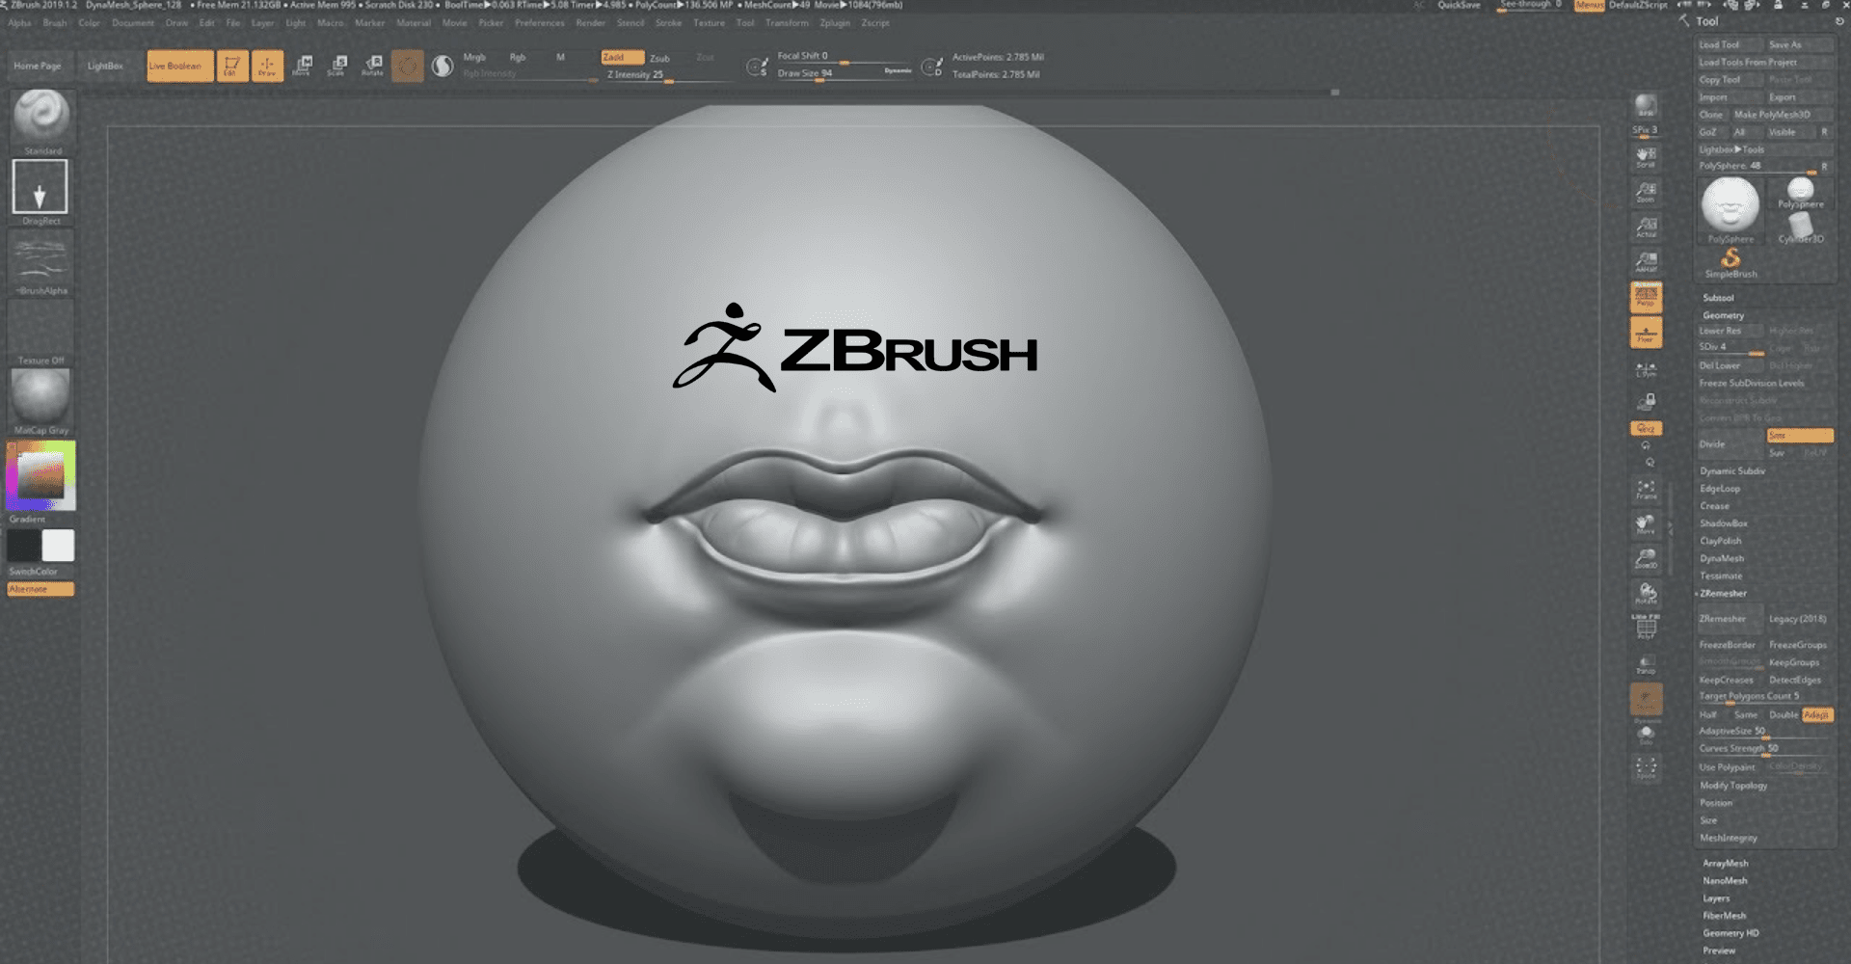Expand Dynamic Subdiv section
Screen dimensions: 1851x964
coord(1731,471)
